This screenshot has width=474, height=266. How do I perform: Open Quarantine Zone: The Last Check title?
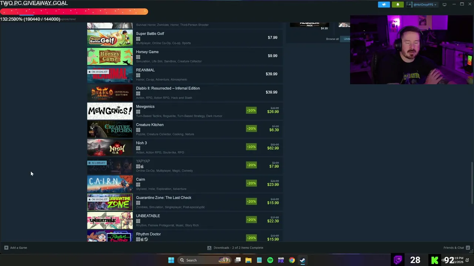pos(164,198)
